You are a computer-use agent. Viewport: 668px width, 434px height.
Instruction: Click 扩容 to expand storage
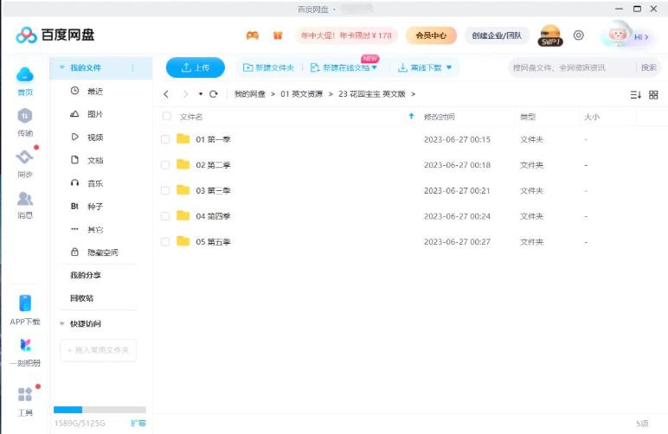[138, 423]
